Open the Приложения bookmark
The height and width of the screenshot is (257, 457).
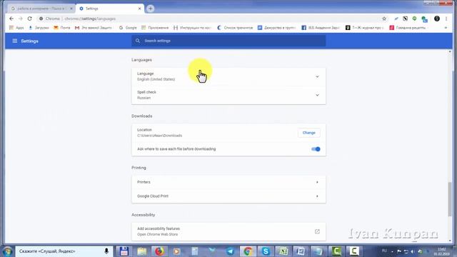click(155, 28)
